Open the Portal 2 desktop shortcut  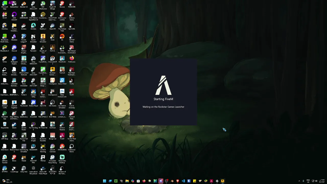24,93
